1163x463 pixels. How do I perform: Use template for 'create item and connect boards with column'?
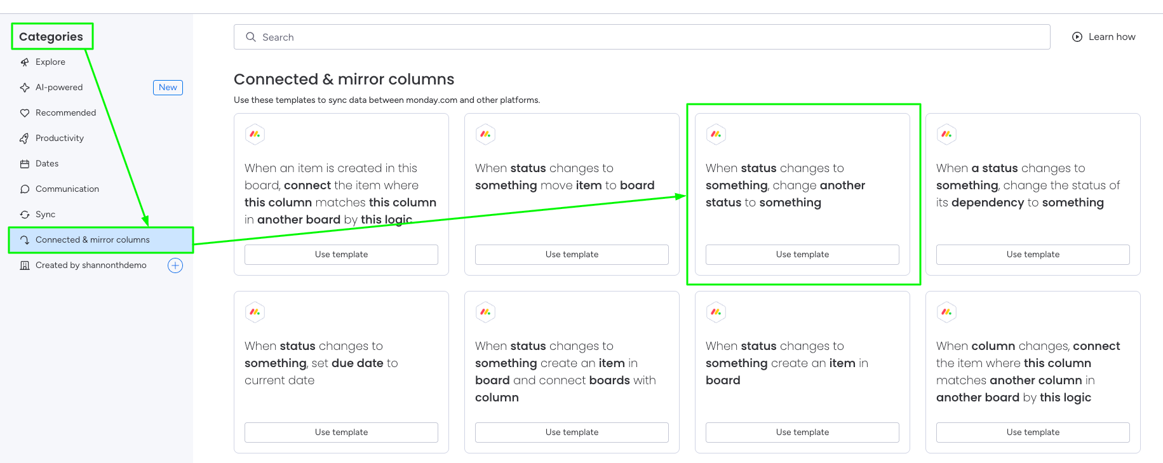pos(572,433)
